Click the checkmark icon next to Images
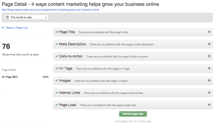The image size is (216, 126). point(57,81)
